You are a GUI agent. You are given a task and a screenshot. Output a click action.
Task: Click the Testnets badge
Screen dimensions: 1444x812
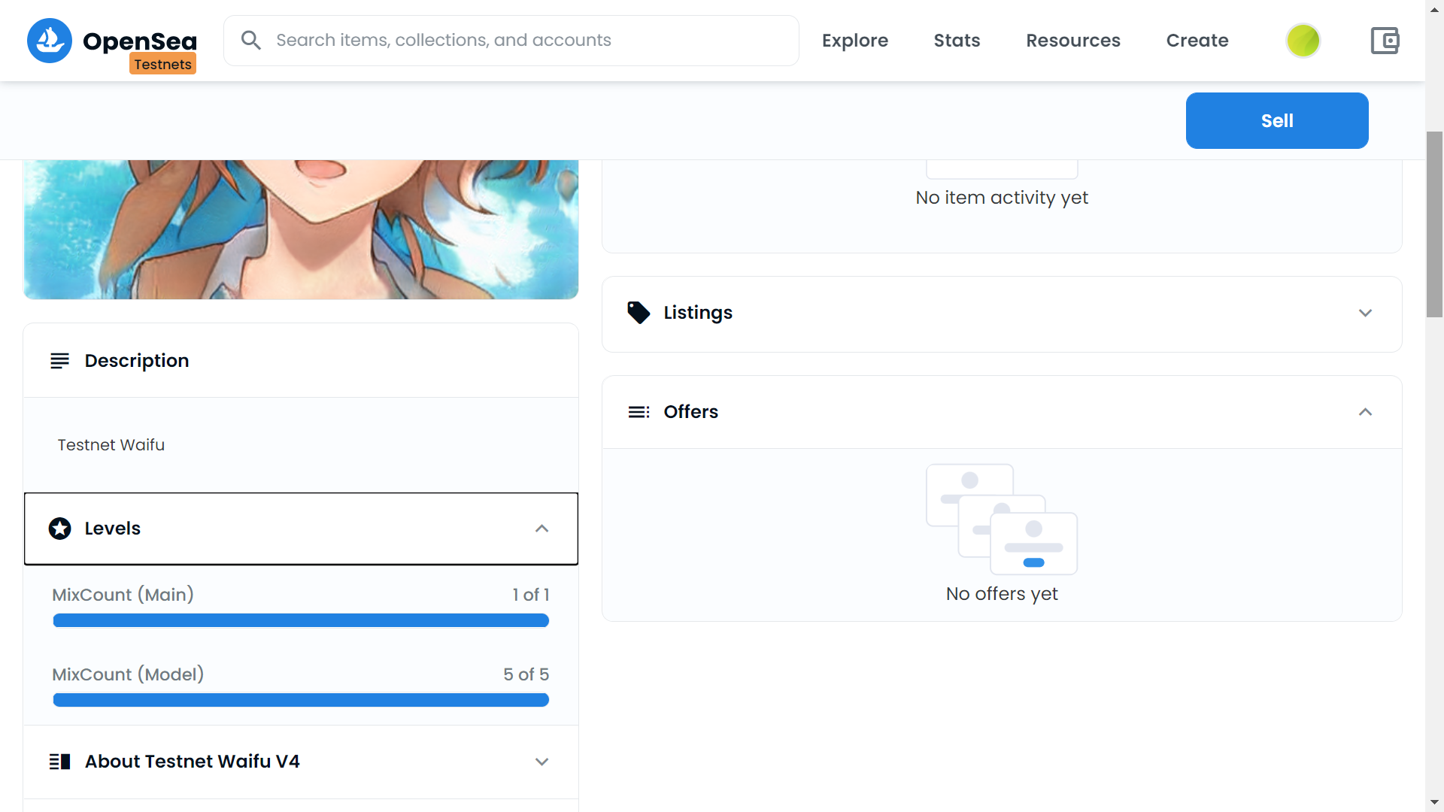(162, 65)
